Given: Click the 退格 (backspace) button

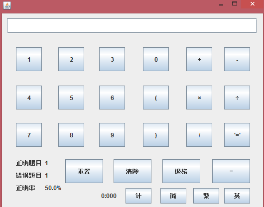Looking at the screenshot, I should 181,171.
